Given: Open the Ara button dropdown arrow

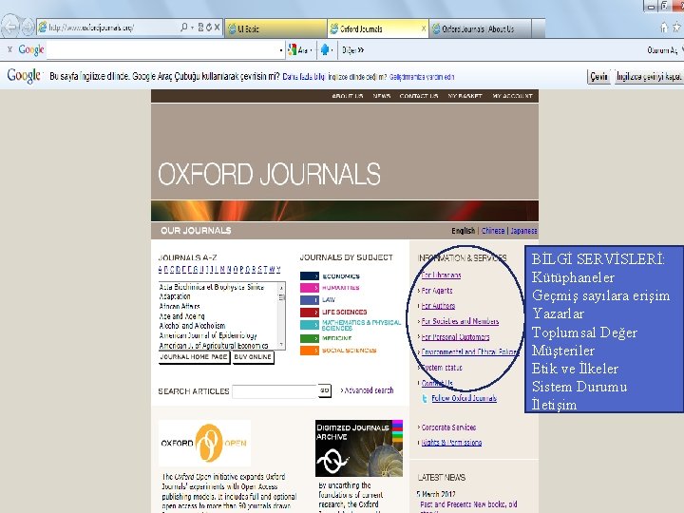Looking at the screenshot, I should tap(311, 50).
